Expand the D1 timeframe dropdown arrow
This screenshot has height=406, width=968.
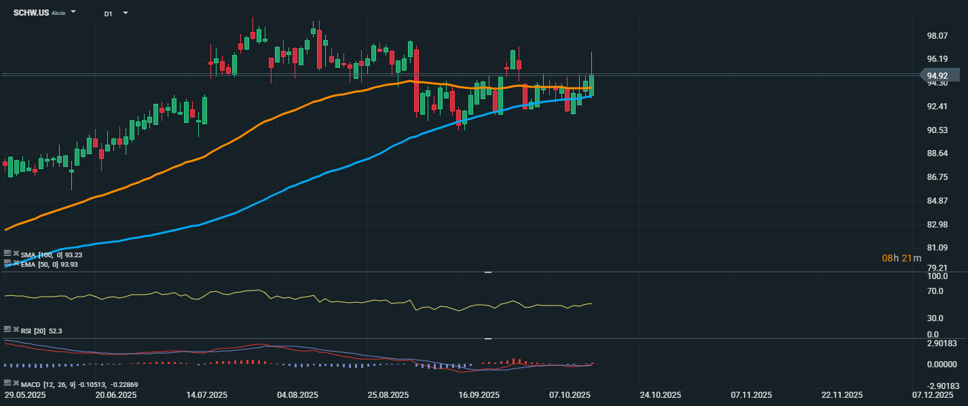tap(125, 13)
